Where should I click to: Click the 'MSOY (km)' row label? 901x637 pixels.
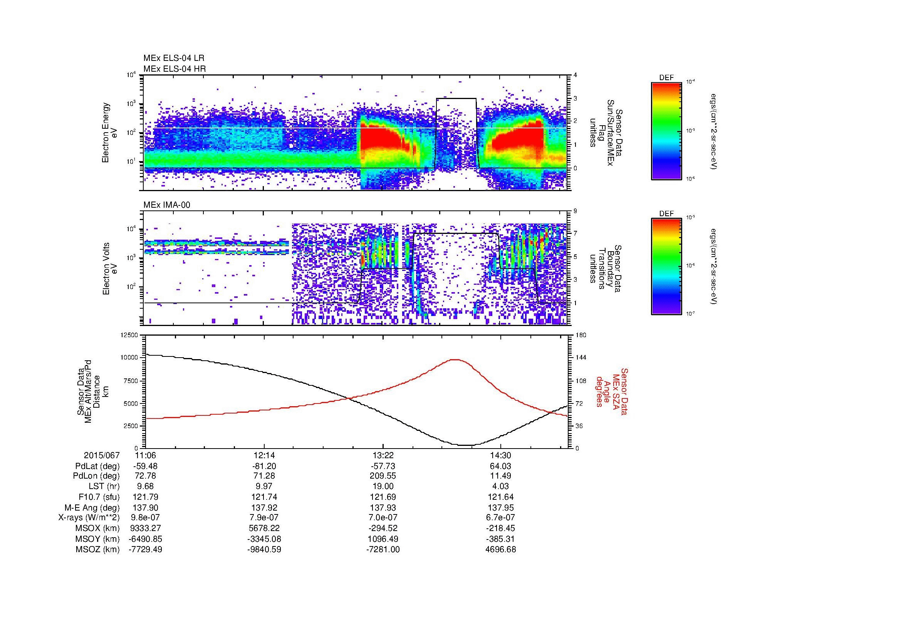pos(98,539)
